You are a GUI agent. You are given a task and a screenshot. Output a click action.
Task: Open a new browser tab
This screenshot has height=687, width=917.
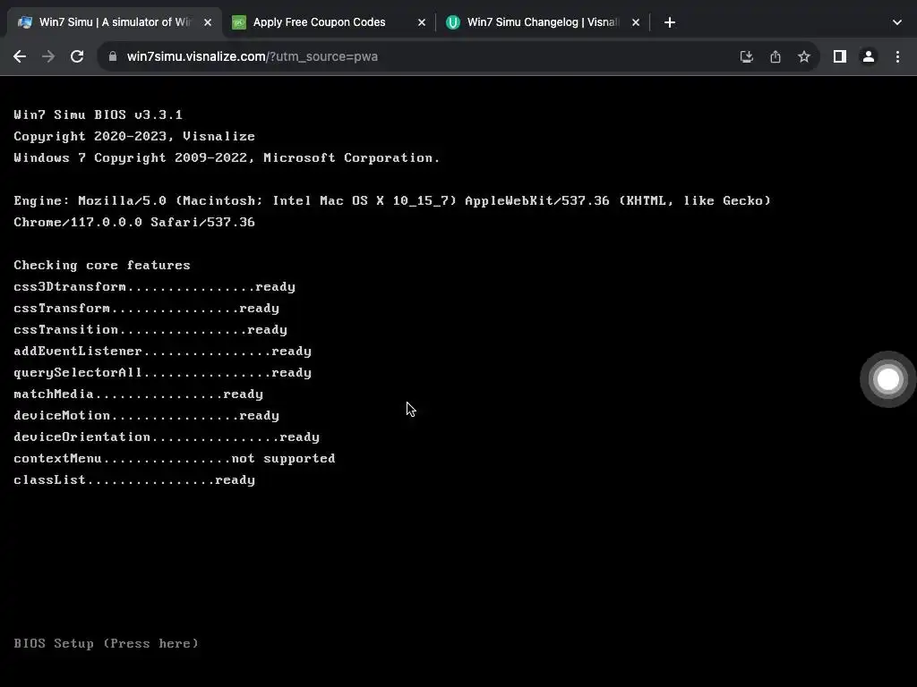670,22
